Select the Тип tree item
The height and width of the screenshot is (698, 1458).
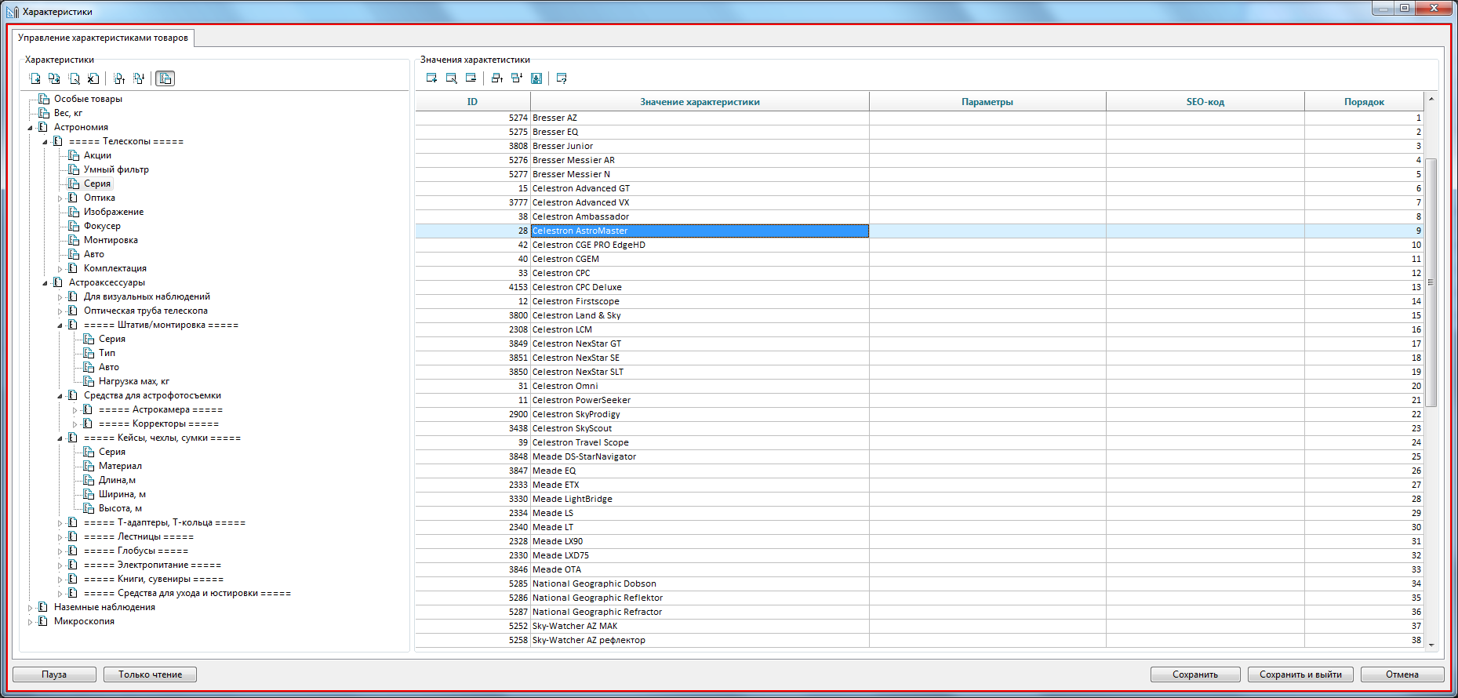point(107,354)
